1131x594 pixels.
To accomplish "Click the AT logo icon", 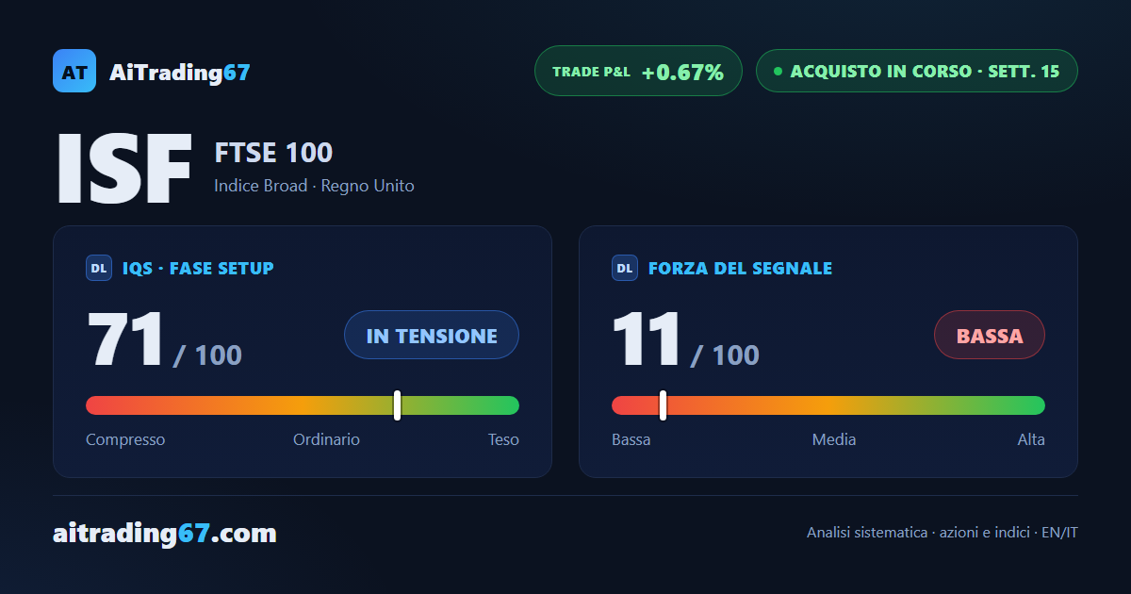I will click(74, 71).
